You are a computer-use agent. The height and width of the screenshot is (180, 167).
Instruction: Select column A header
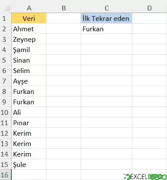[29, 8]
